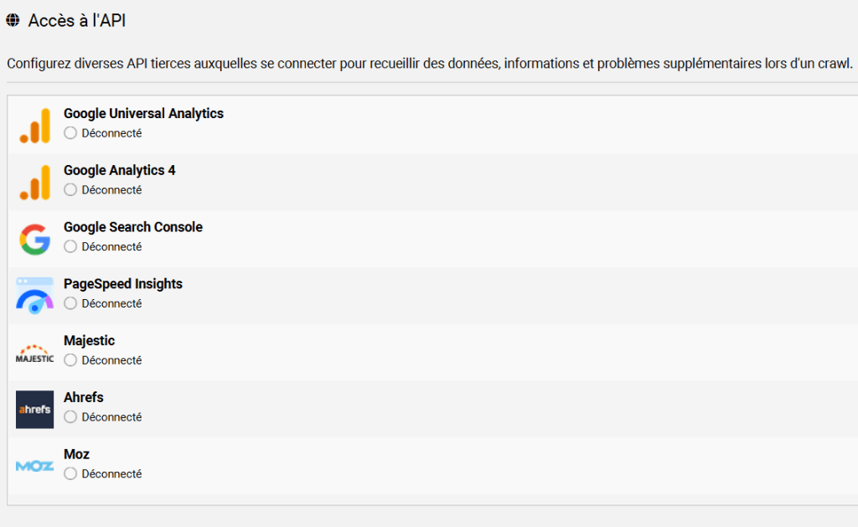This screenshot has height=527, width=858.
Task: Click the globe icon beside Accès à l'API
Action: tap(13, 18)
